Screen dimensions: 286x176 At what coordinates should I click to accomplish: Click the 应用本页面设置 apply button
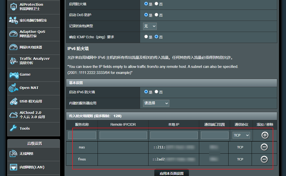(x=172, y=173)
